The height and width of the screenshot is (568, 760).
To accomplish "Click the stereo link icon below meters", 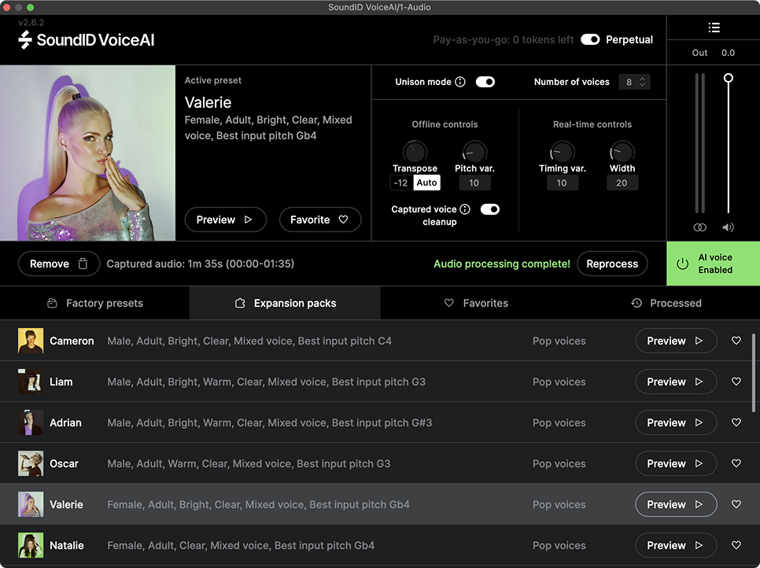I will tap(700, 227).
